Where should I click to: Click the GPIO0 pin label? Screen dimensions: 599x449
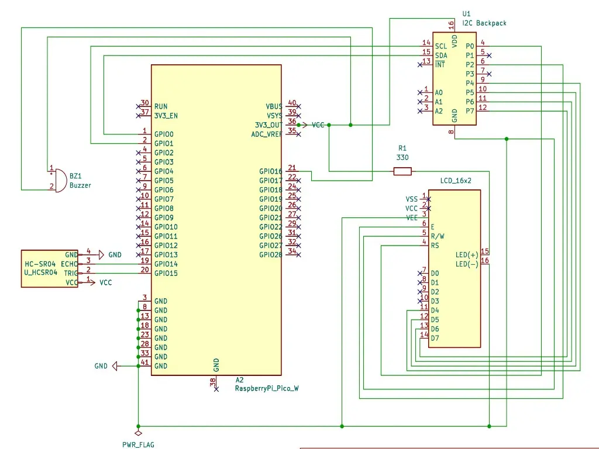(164, 134)
